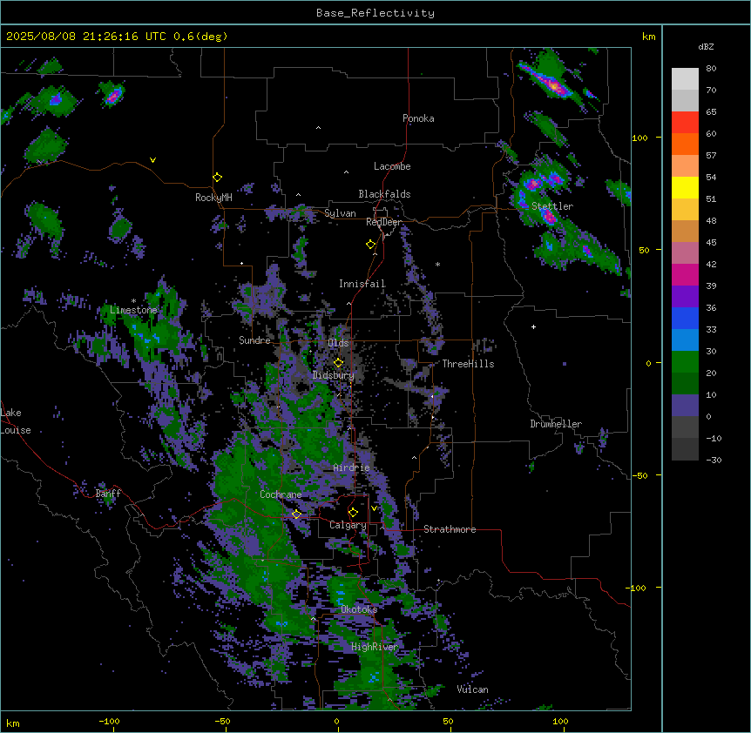Viewport: 751px width, 733px height.
Task: Pick the slate purple 0–10 dBZ swatch
Action: (x=685, y=406)
